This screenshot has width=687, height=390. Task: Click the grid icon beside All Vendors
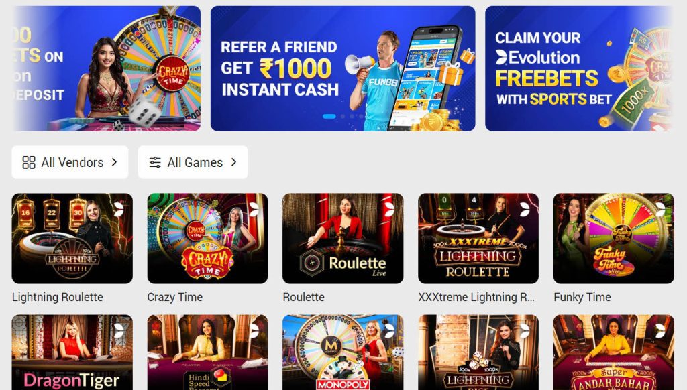tap(29, 162)
